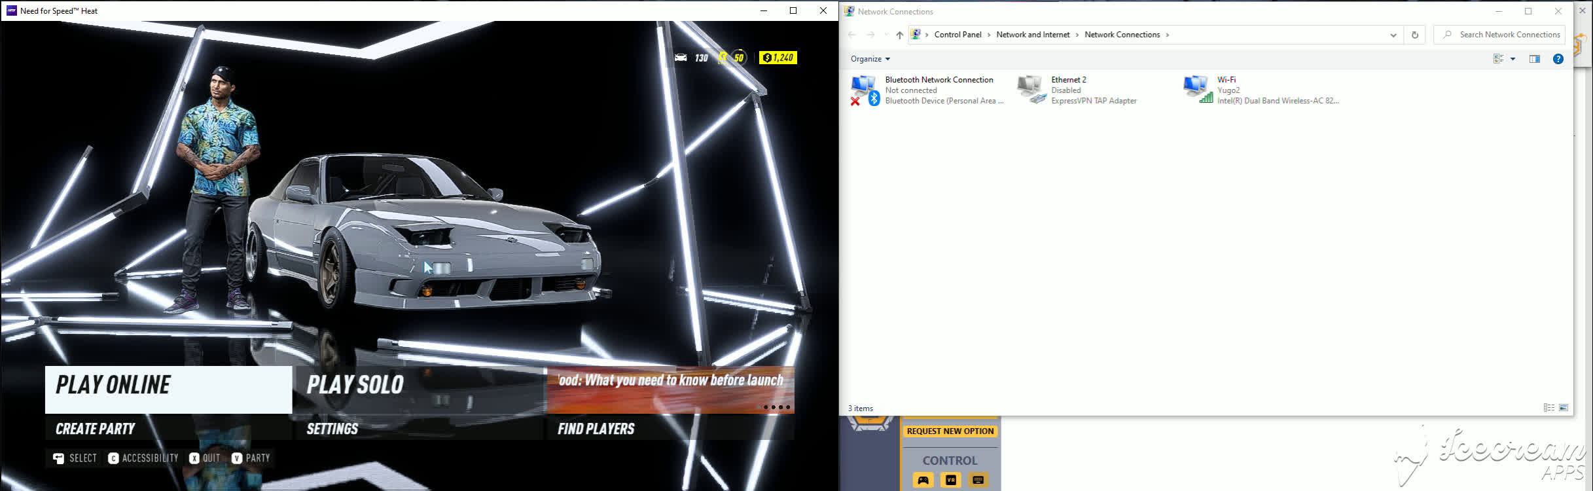Click the VR control icon
Image resolution: width=1593 pixels, height=491 pixels.
tap(950, 480)
